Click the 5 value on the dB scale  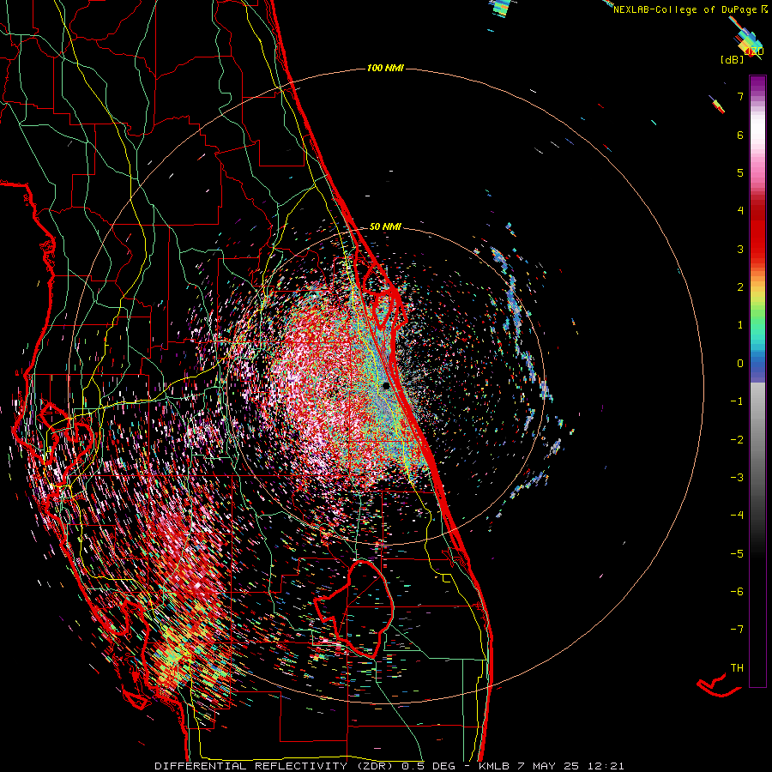point(740,172)
